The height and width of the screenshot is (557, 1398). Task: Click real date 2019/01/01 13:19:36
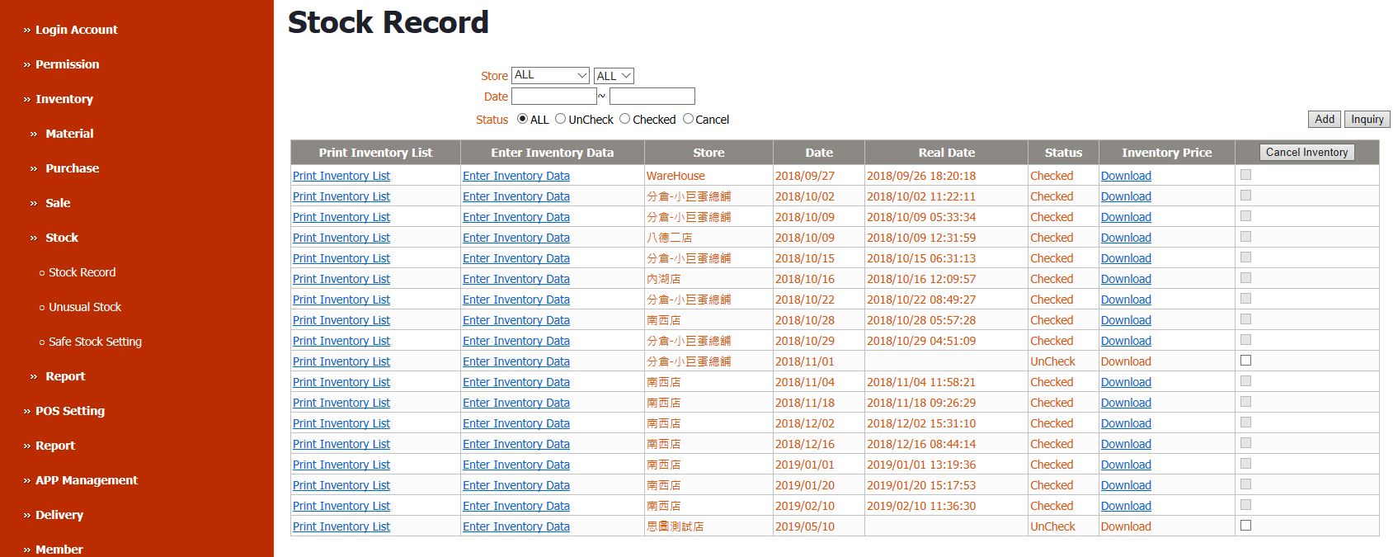click(x=920, y=465)
